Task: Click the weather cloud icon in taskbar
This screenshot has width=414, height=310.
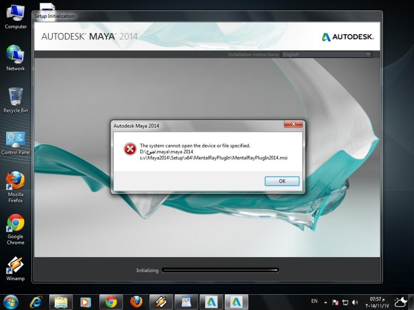Action: pos(401,302)
